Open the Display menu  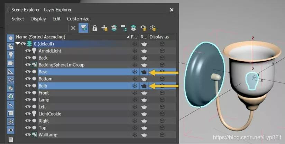38,19
